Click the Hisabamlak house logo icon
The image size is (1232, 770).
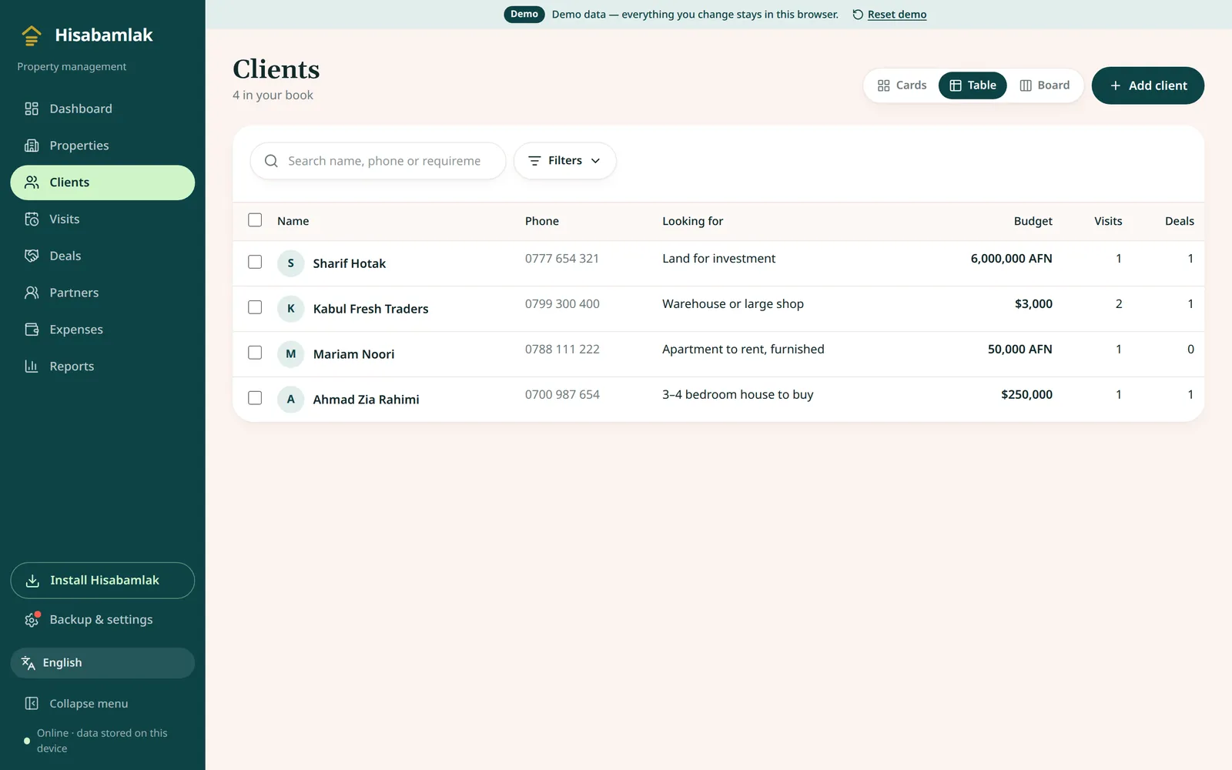pyautogui.click(x=32, y=35)
